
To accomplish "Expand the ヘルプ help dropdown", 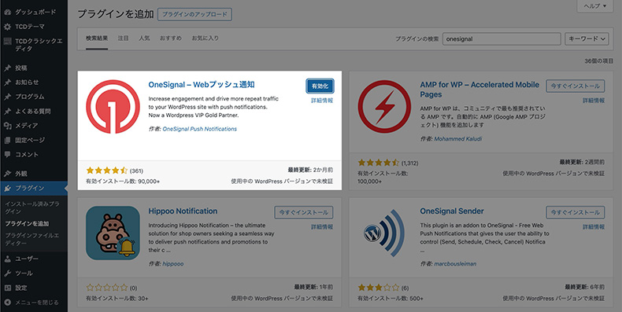I will click(x=595, y=6).
